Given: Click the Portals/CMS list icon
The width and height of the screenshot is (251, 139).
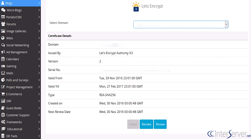Looking at the screenshot, I should (x=3, y=17).
